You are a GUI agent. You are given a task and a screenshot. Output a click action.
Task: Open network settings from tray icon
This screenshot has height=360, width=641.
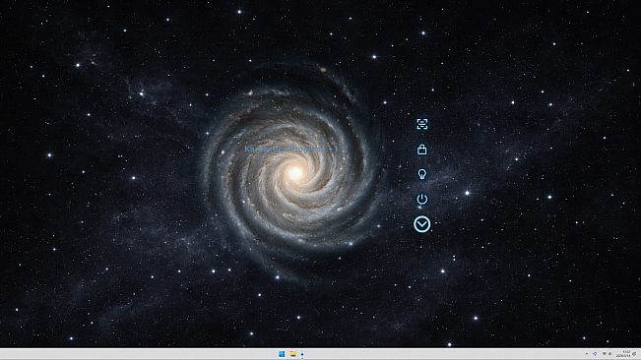[x=604, y=354]
